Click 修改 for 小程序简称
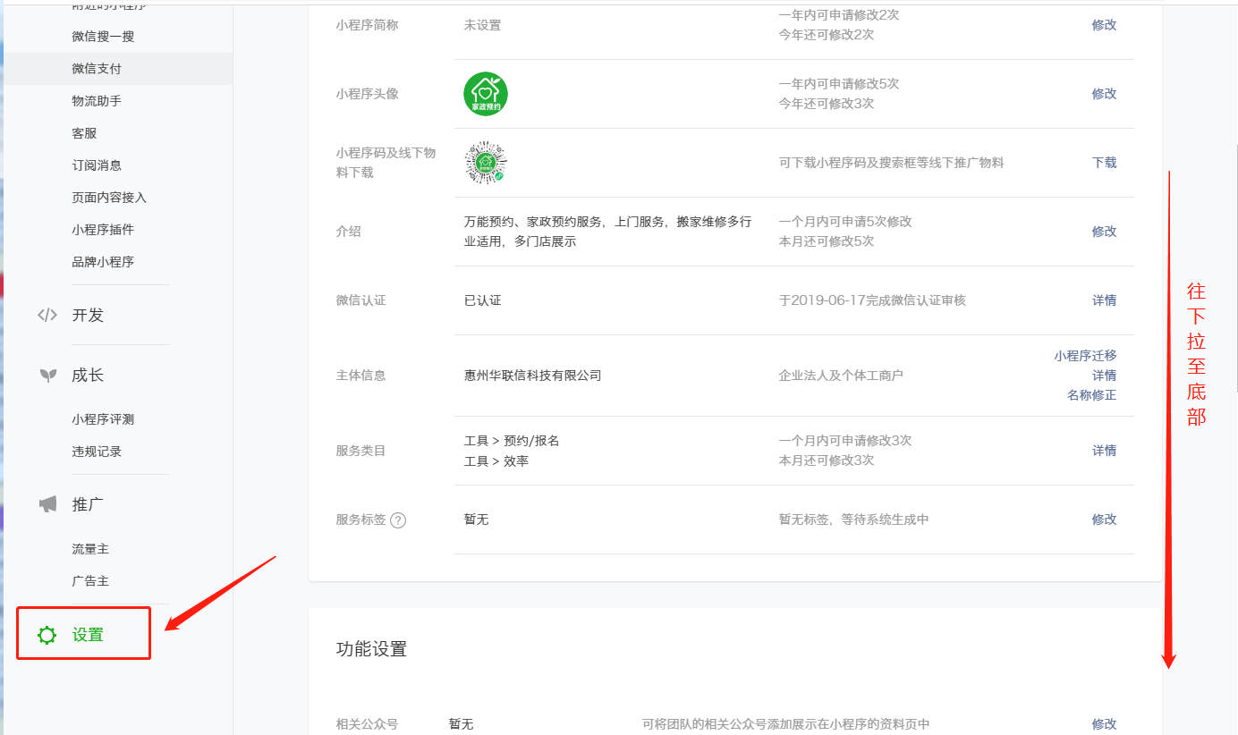This screenshot has width=1238, height=735. coord(1104,25)
